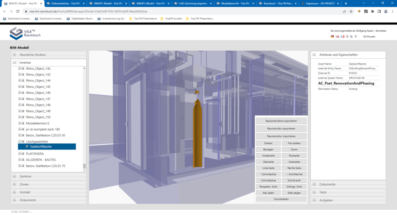Click Raumstruktur exportieren button

click(281, 129)
